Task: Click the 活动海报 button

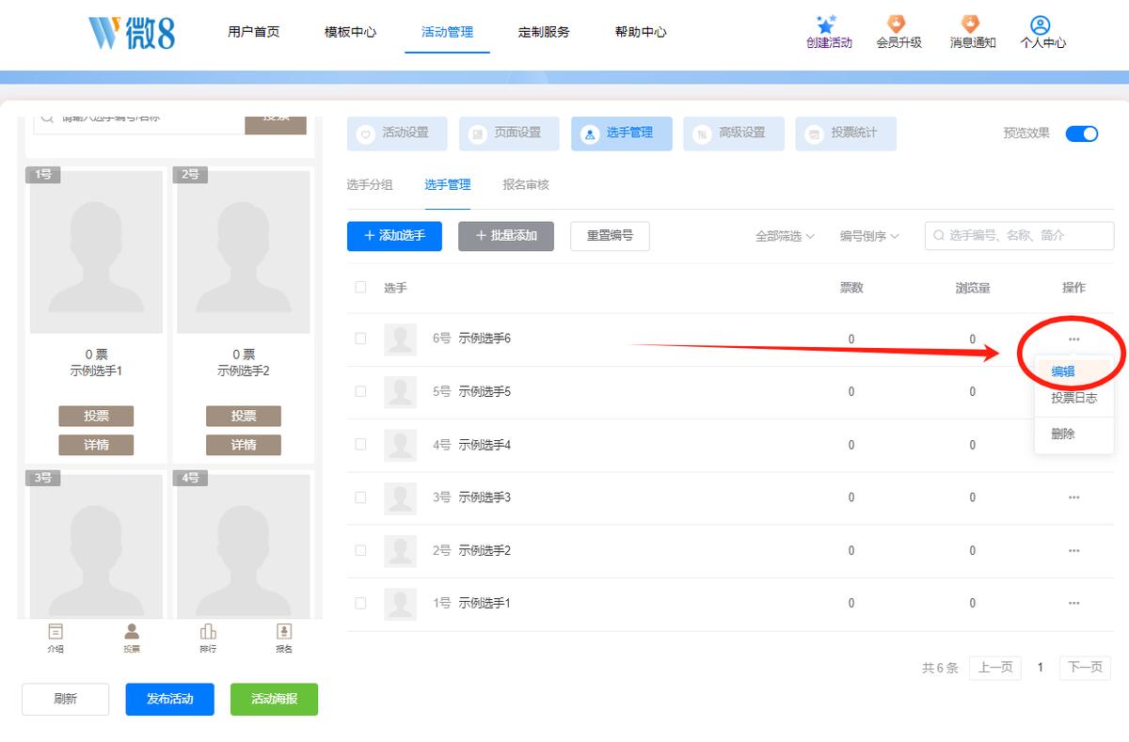Action: [274, 699]
